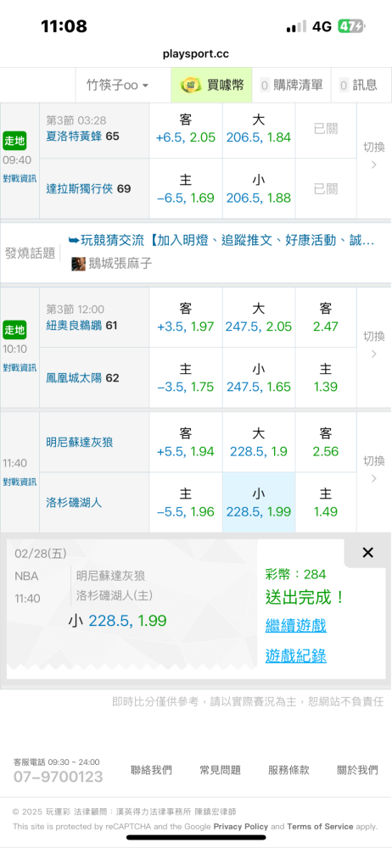
Task: Open team link 洛杉磯湖人
Action: click(x=74, y=502)
